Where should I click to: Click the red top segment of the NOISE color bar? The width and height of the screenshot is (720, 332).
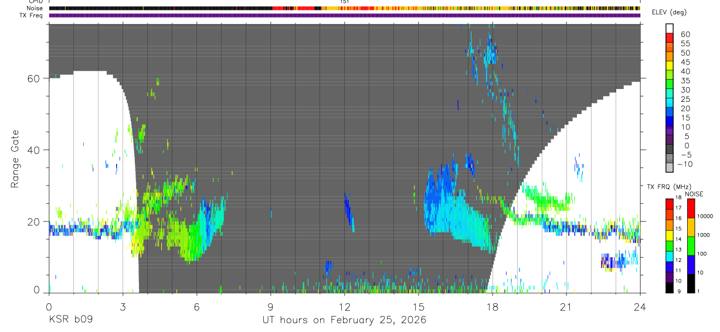click(x=691, y=208)
